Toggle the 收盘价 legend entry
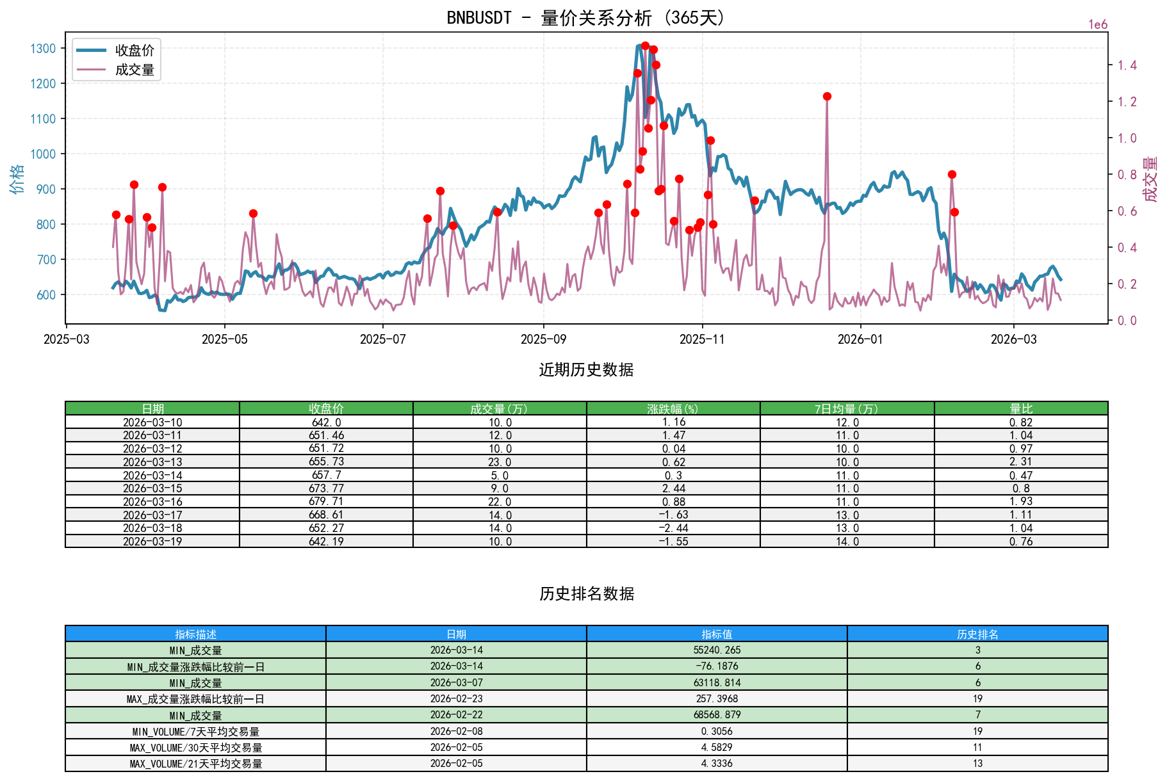Viewport: 1167px width, 781px height. pyautogui.click(x=133, y=49)
